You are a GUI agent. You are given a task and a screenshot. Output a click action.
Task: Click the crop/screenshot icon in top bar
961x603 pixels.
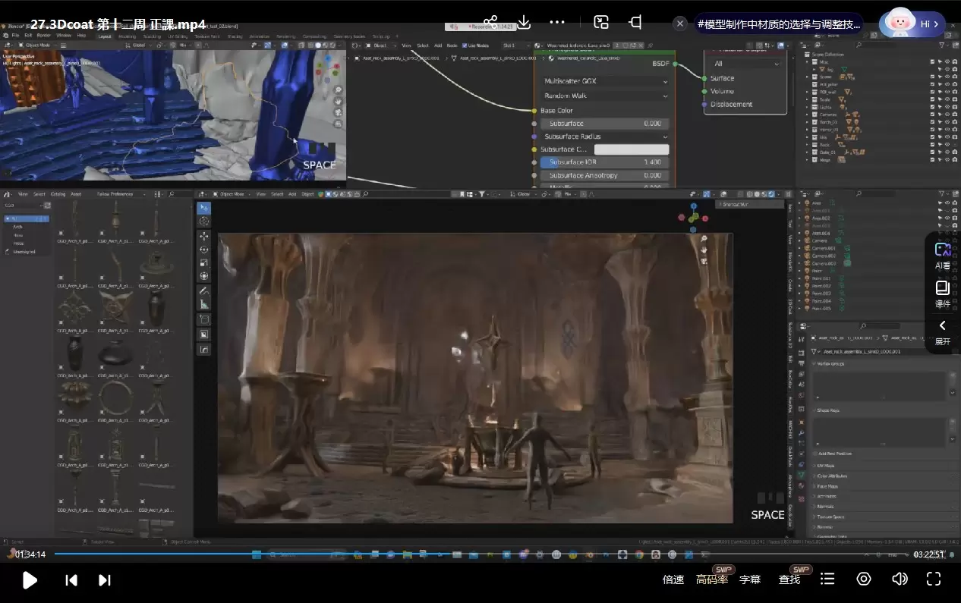click(x=635, y=22)
